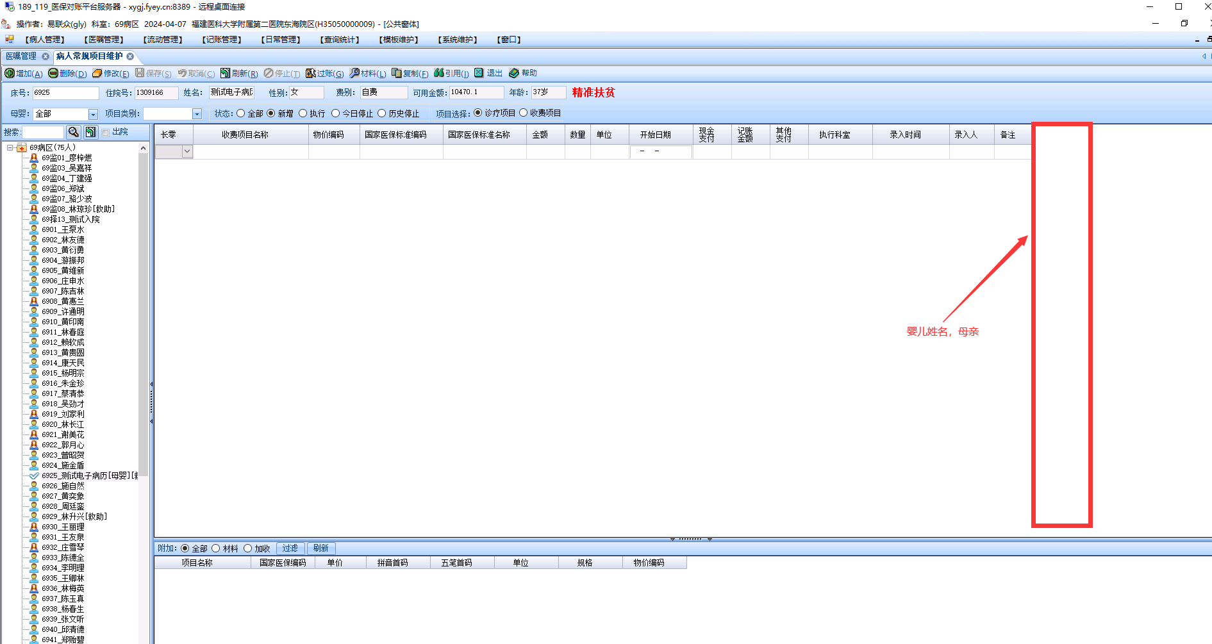
Task: Open the 母婴 dropdown
Action: click(x=93, y=114)
